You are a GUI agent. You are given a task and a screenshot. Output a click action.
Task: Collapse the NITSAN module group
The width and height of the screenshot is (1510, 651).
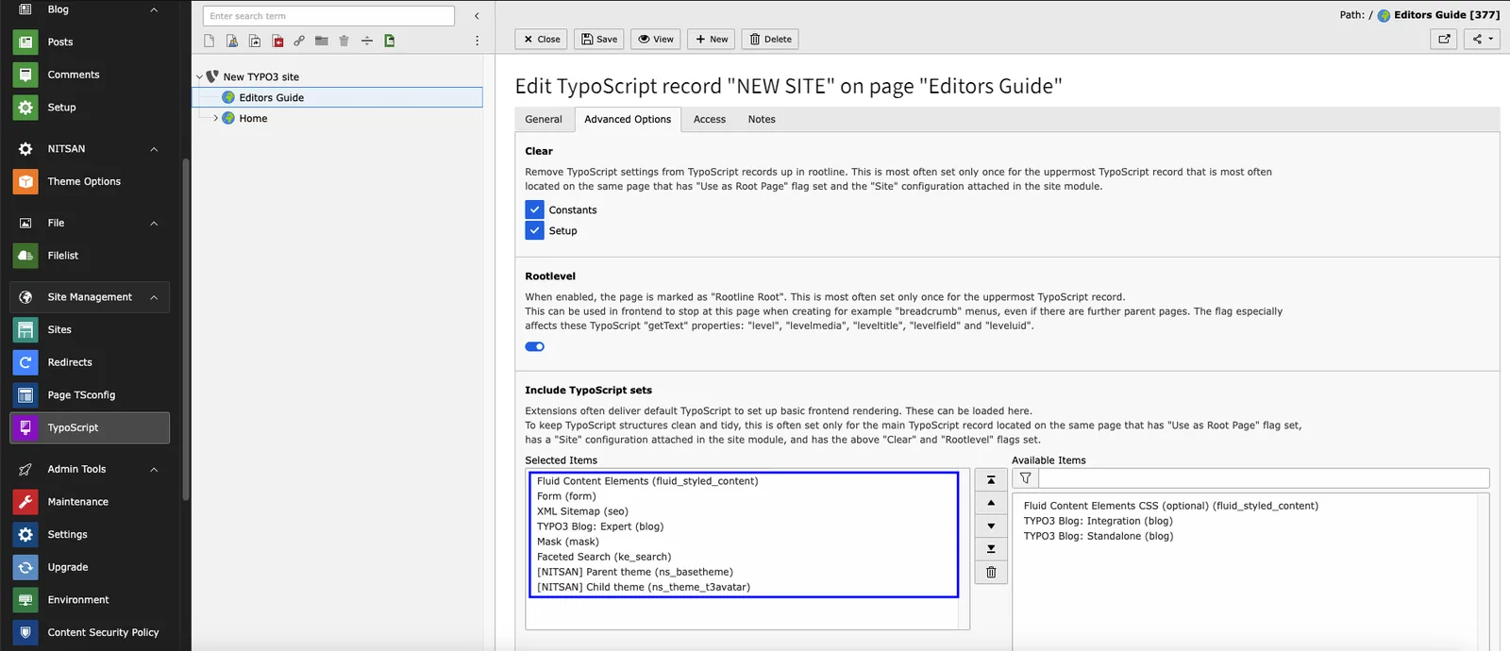coord(154,149)
